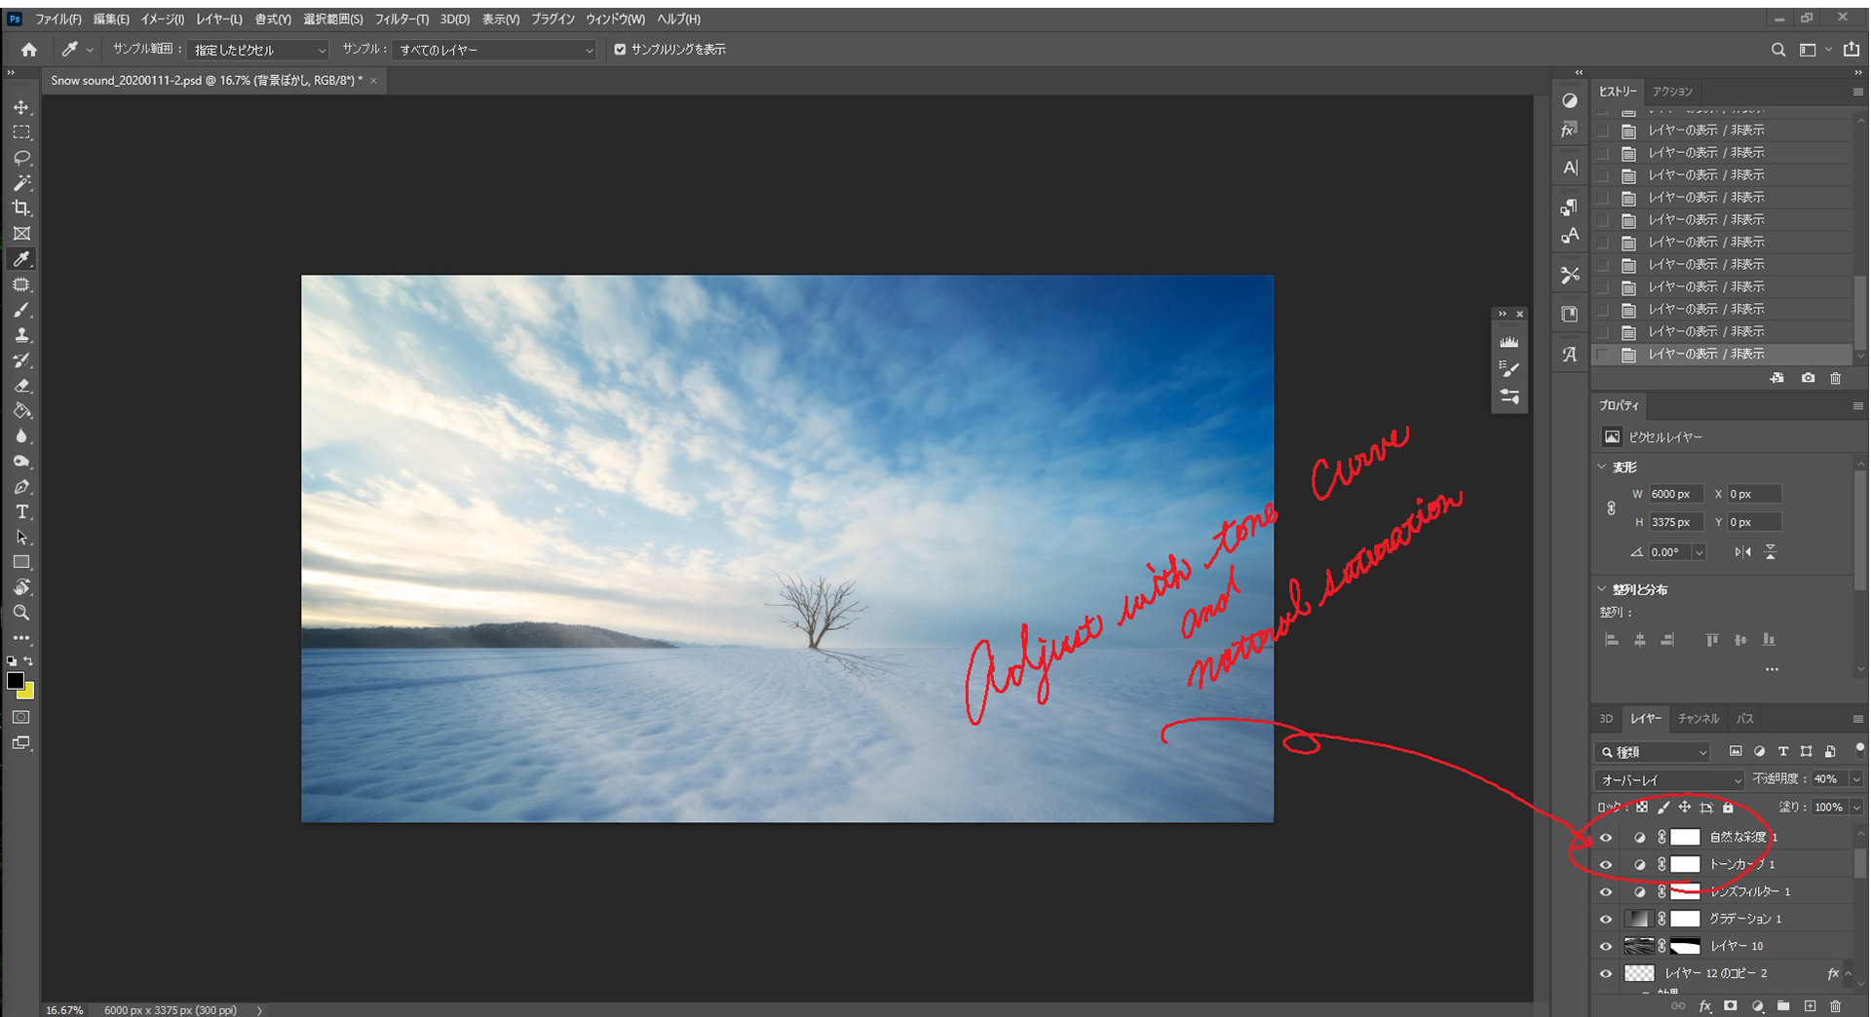
Task: Select the Horizontal Type tool
Action: point(21,512)
